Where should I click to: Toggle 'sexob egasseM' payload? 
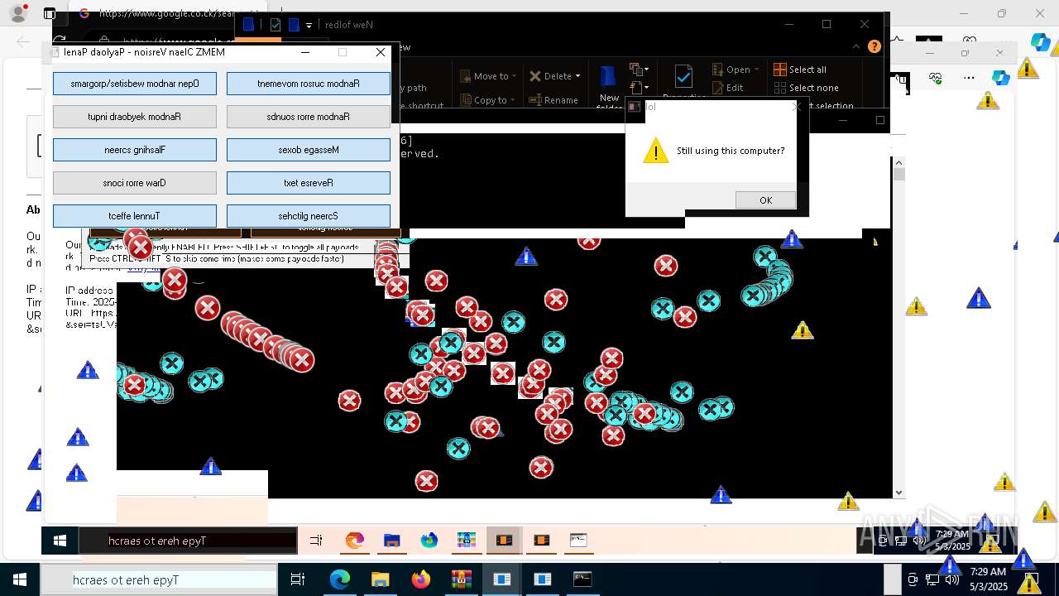(309, 150)
